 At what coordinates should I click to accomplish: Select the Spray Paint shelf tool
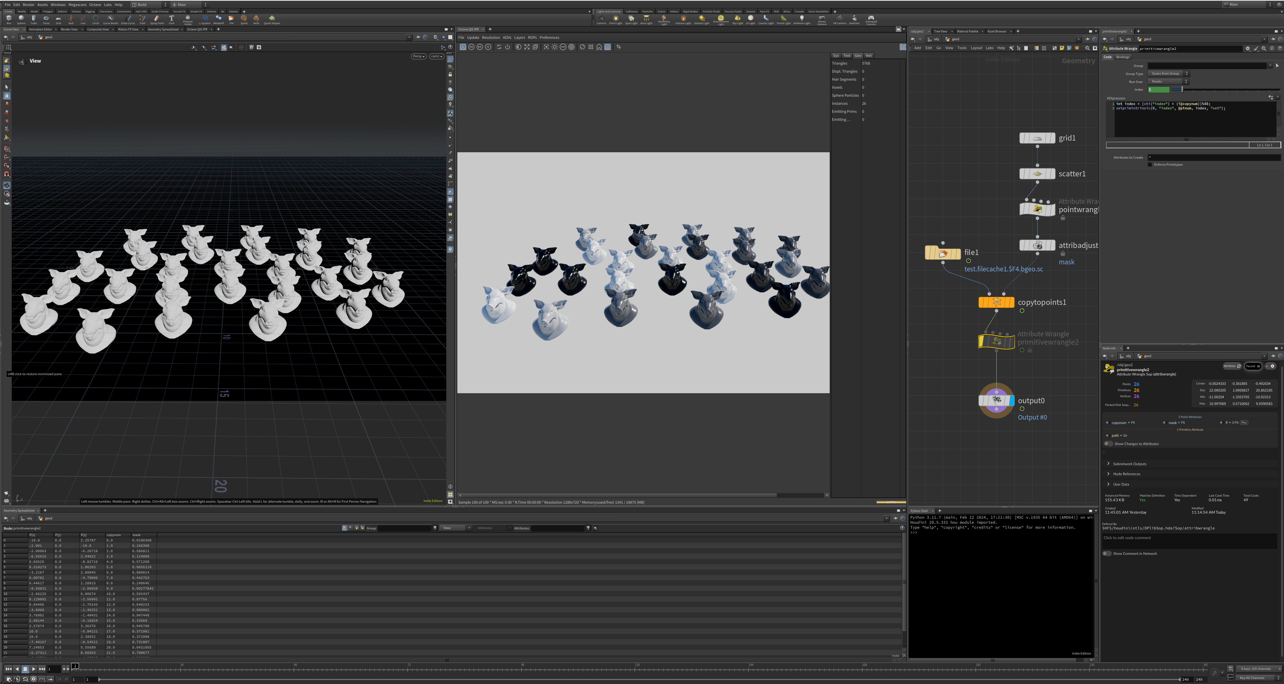157,19
